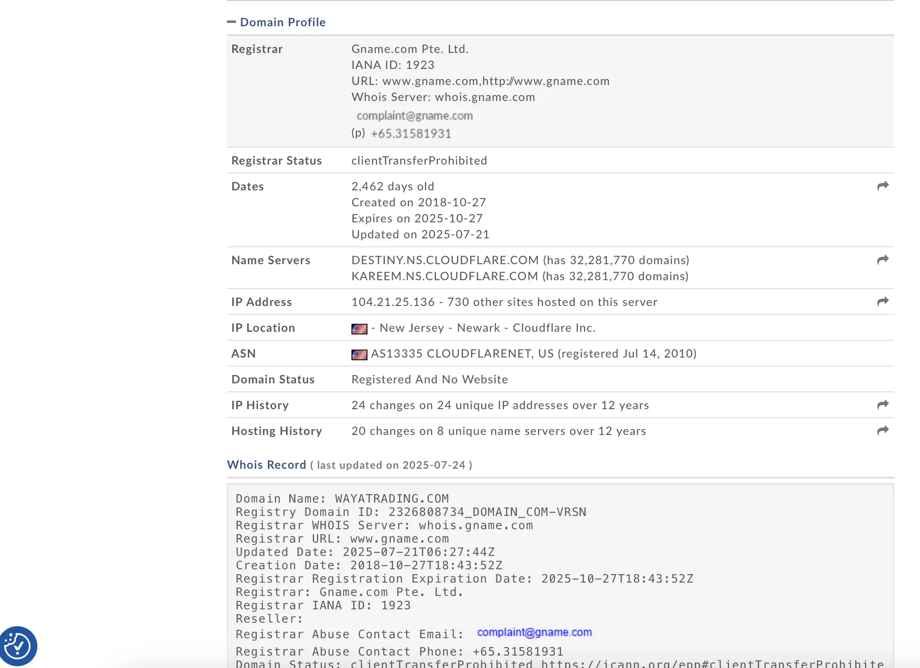Open share arrow in Dates row
The image size is (920, 668).
[x=883, y=186]
